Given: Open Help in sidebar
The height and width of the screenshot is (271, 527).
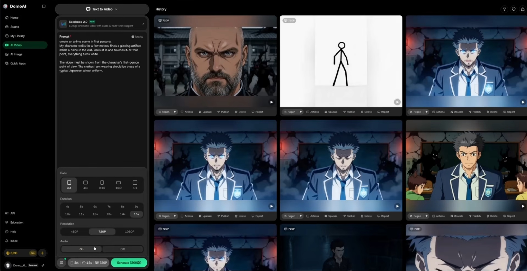Looking at the screenshot, I should pyautogui.click(x=25, y=232).
